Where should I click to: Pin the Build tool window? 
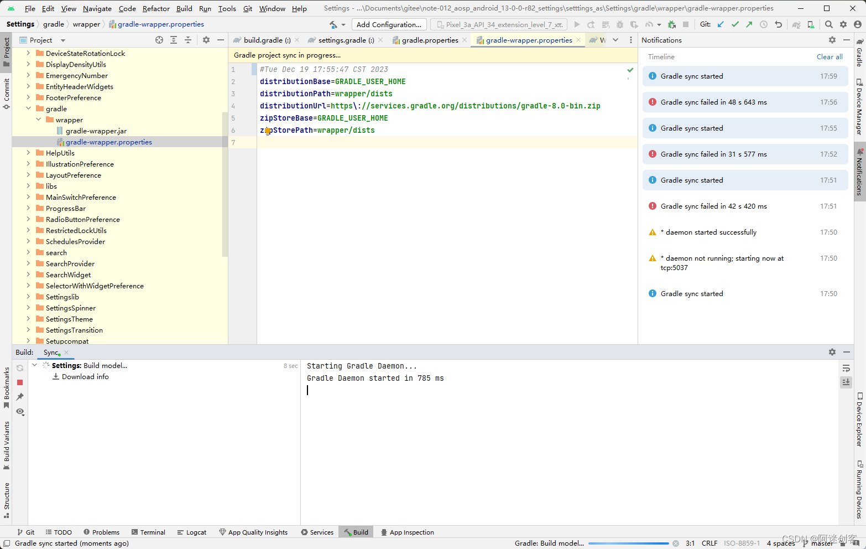[20, 397]
